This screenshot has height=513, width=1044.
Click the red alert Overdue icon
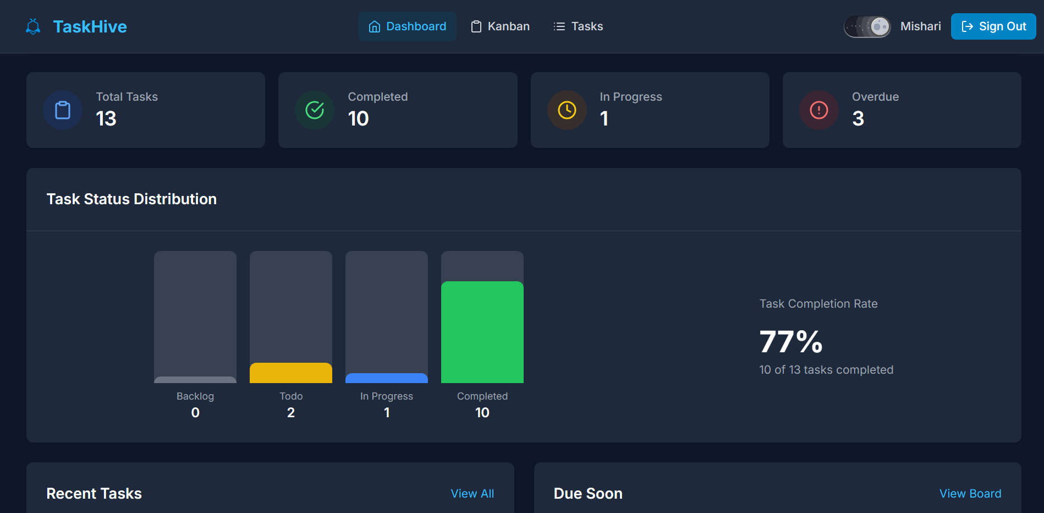click(x=818, y=110)
